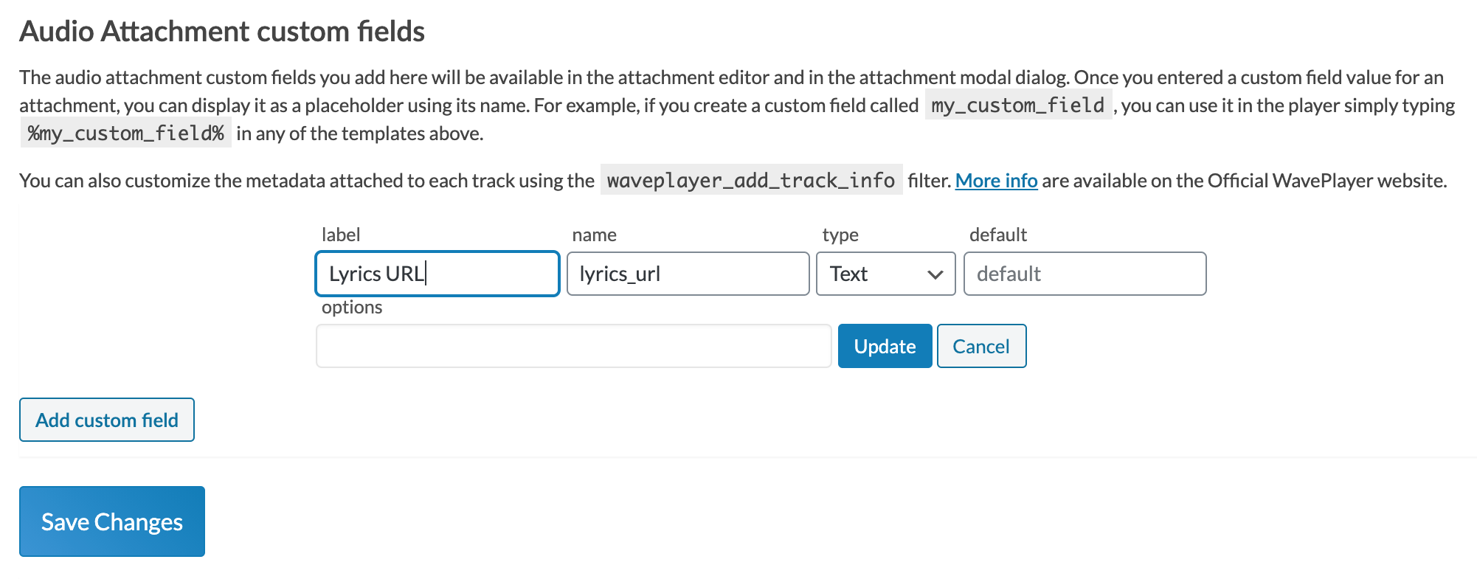Click the label input containing "Lyrics URL"
The height and width of the screenshot is (579, 1477).
click(x=437, y=274)
